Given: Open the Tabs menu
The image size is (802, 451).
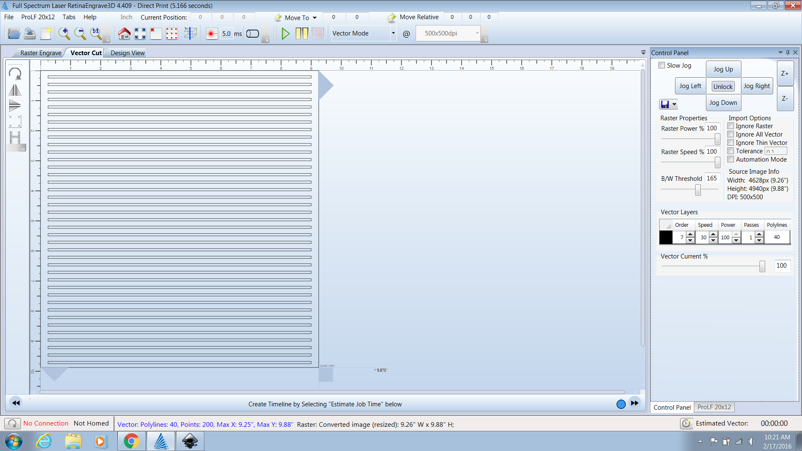Looking at the screenshot, I should pyautogui.click(x=69, y=17).
